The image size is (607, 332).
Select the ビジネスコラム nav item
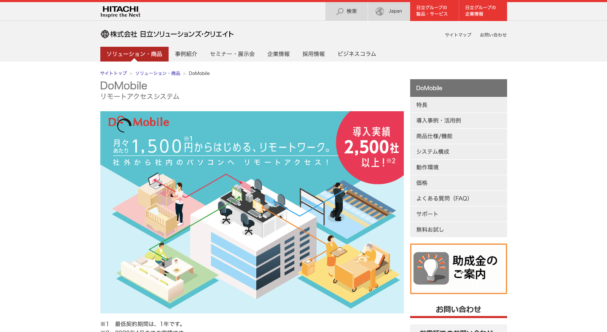[x=357, y=54]
